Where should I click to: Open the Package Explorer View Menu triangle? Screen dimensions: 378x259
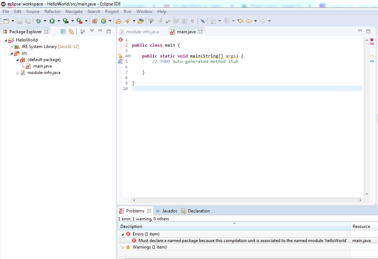(92, 31)
